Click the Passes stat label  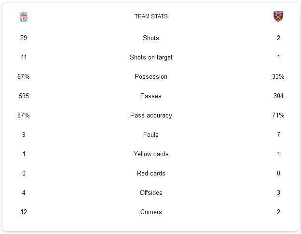[151, 96]
